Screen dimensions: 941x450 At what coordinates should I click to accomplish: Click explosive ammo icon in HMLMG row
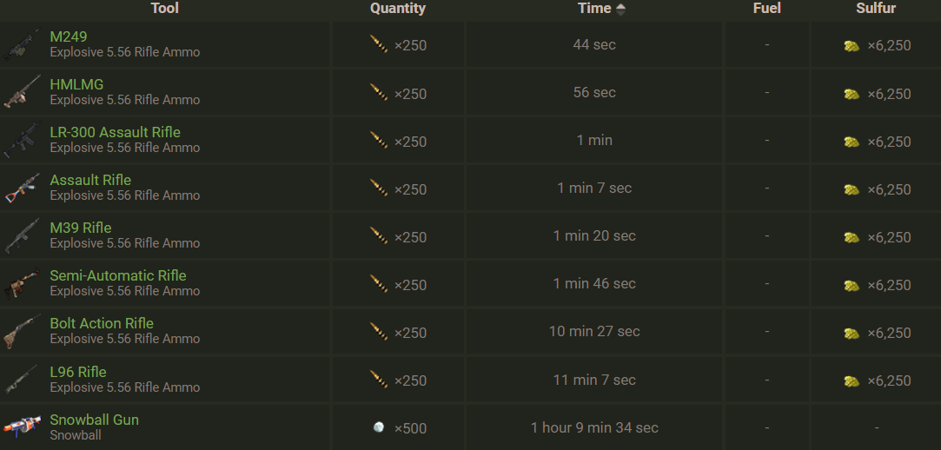click(378, 92)
